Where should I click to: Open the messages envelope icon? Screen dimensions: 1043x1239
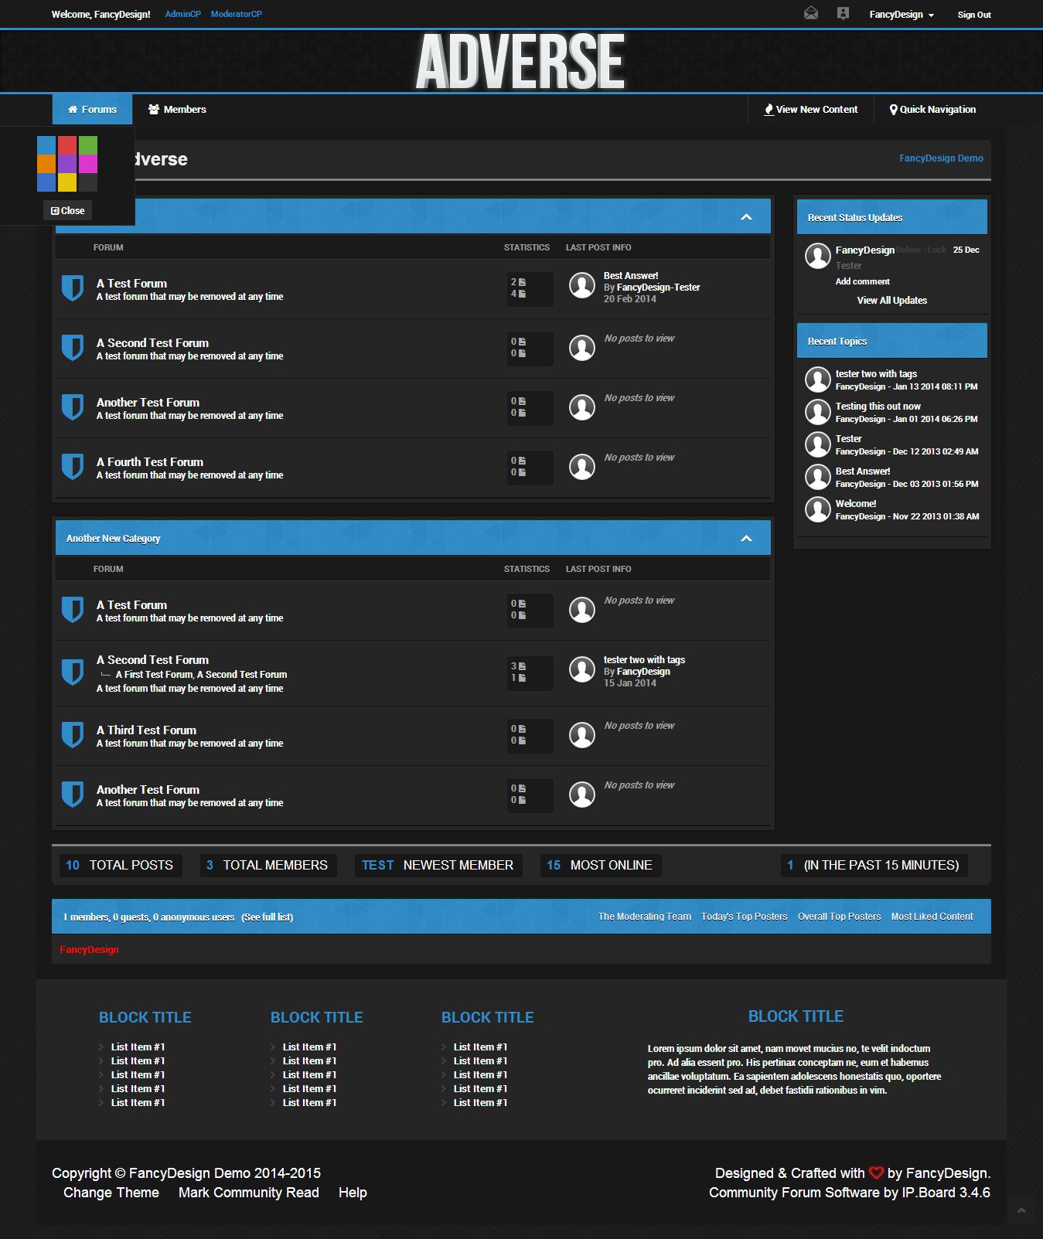coord(810,13)
